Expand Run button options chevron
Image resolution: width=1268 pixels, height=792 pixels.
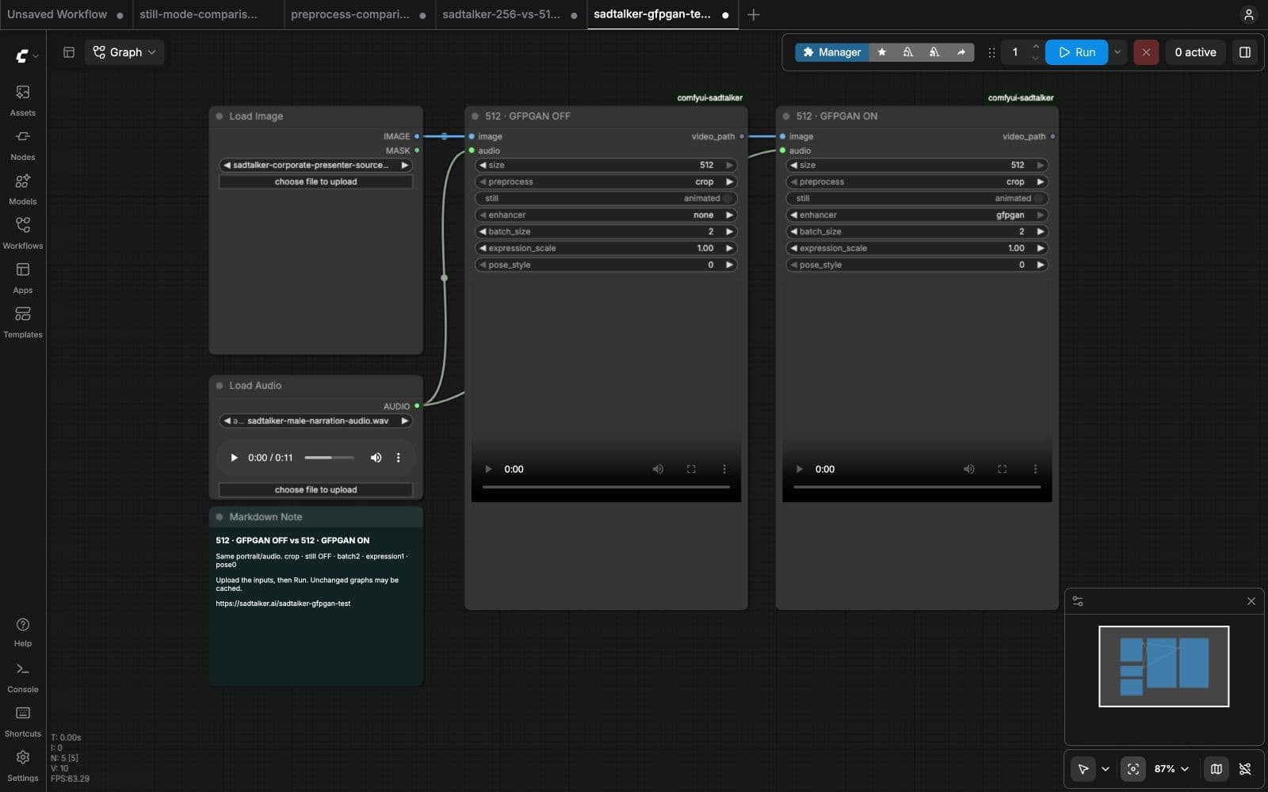tap(1117, 52)
